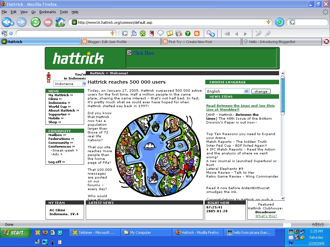Open the World Cup menu link
The width and height of the screenshot is (330, 247).
click(x=60, y=106)
